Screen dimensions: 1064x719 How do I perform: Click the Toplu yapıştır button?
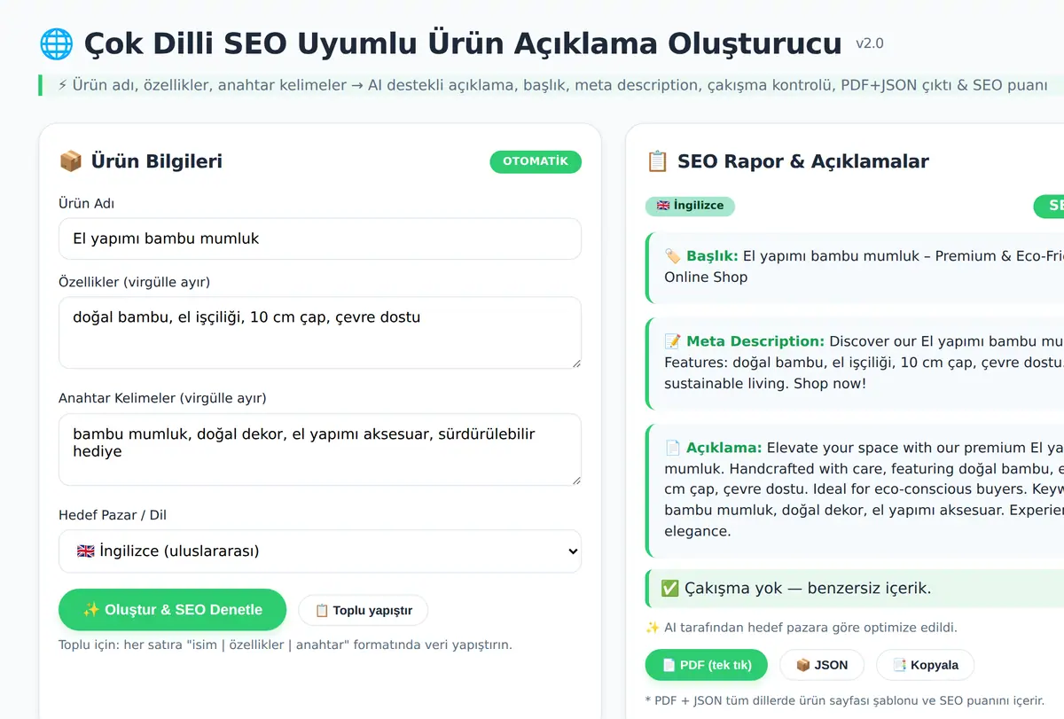coord(364,611)
